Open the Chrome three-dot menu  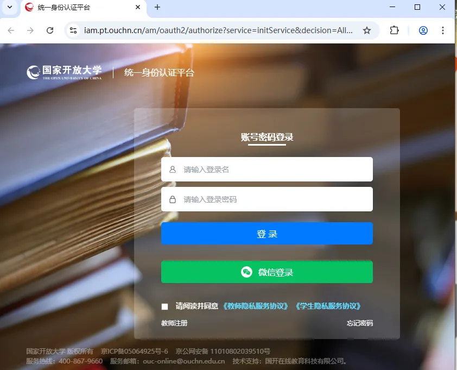click(x=443, y=30)
